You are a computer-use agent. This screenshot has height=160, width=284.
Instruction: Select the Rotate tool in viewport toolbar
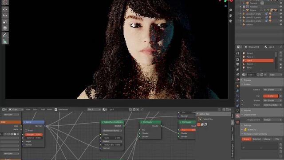5,16
